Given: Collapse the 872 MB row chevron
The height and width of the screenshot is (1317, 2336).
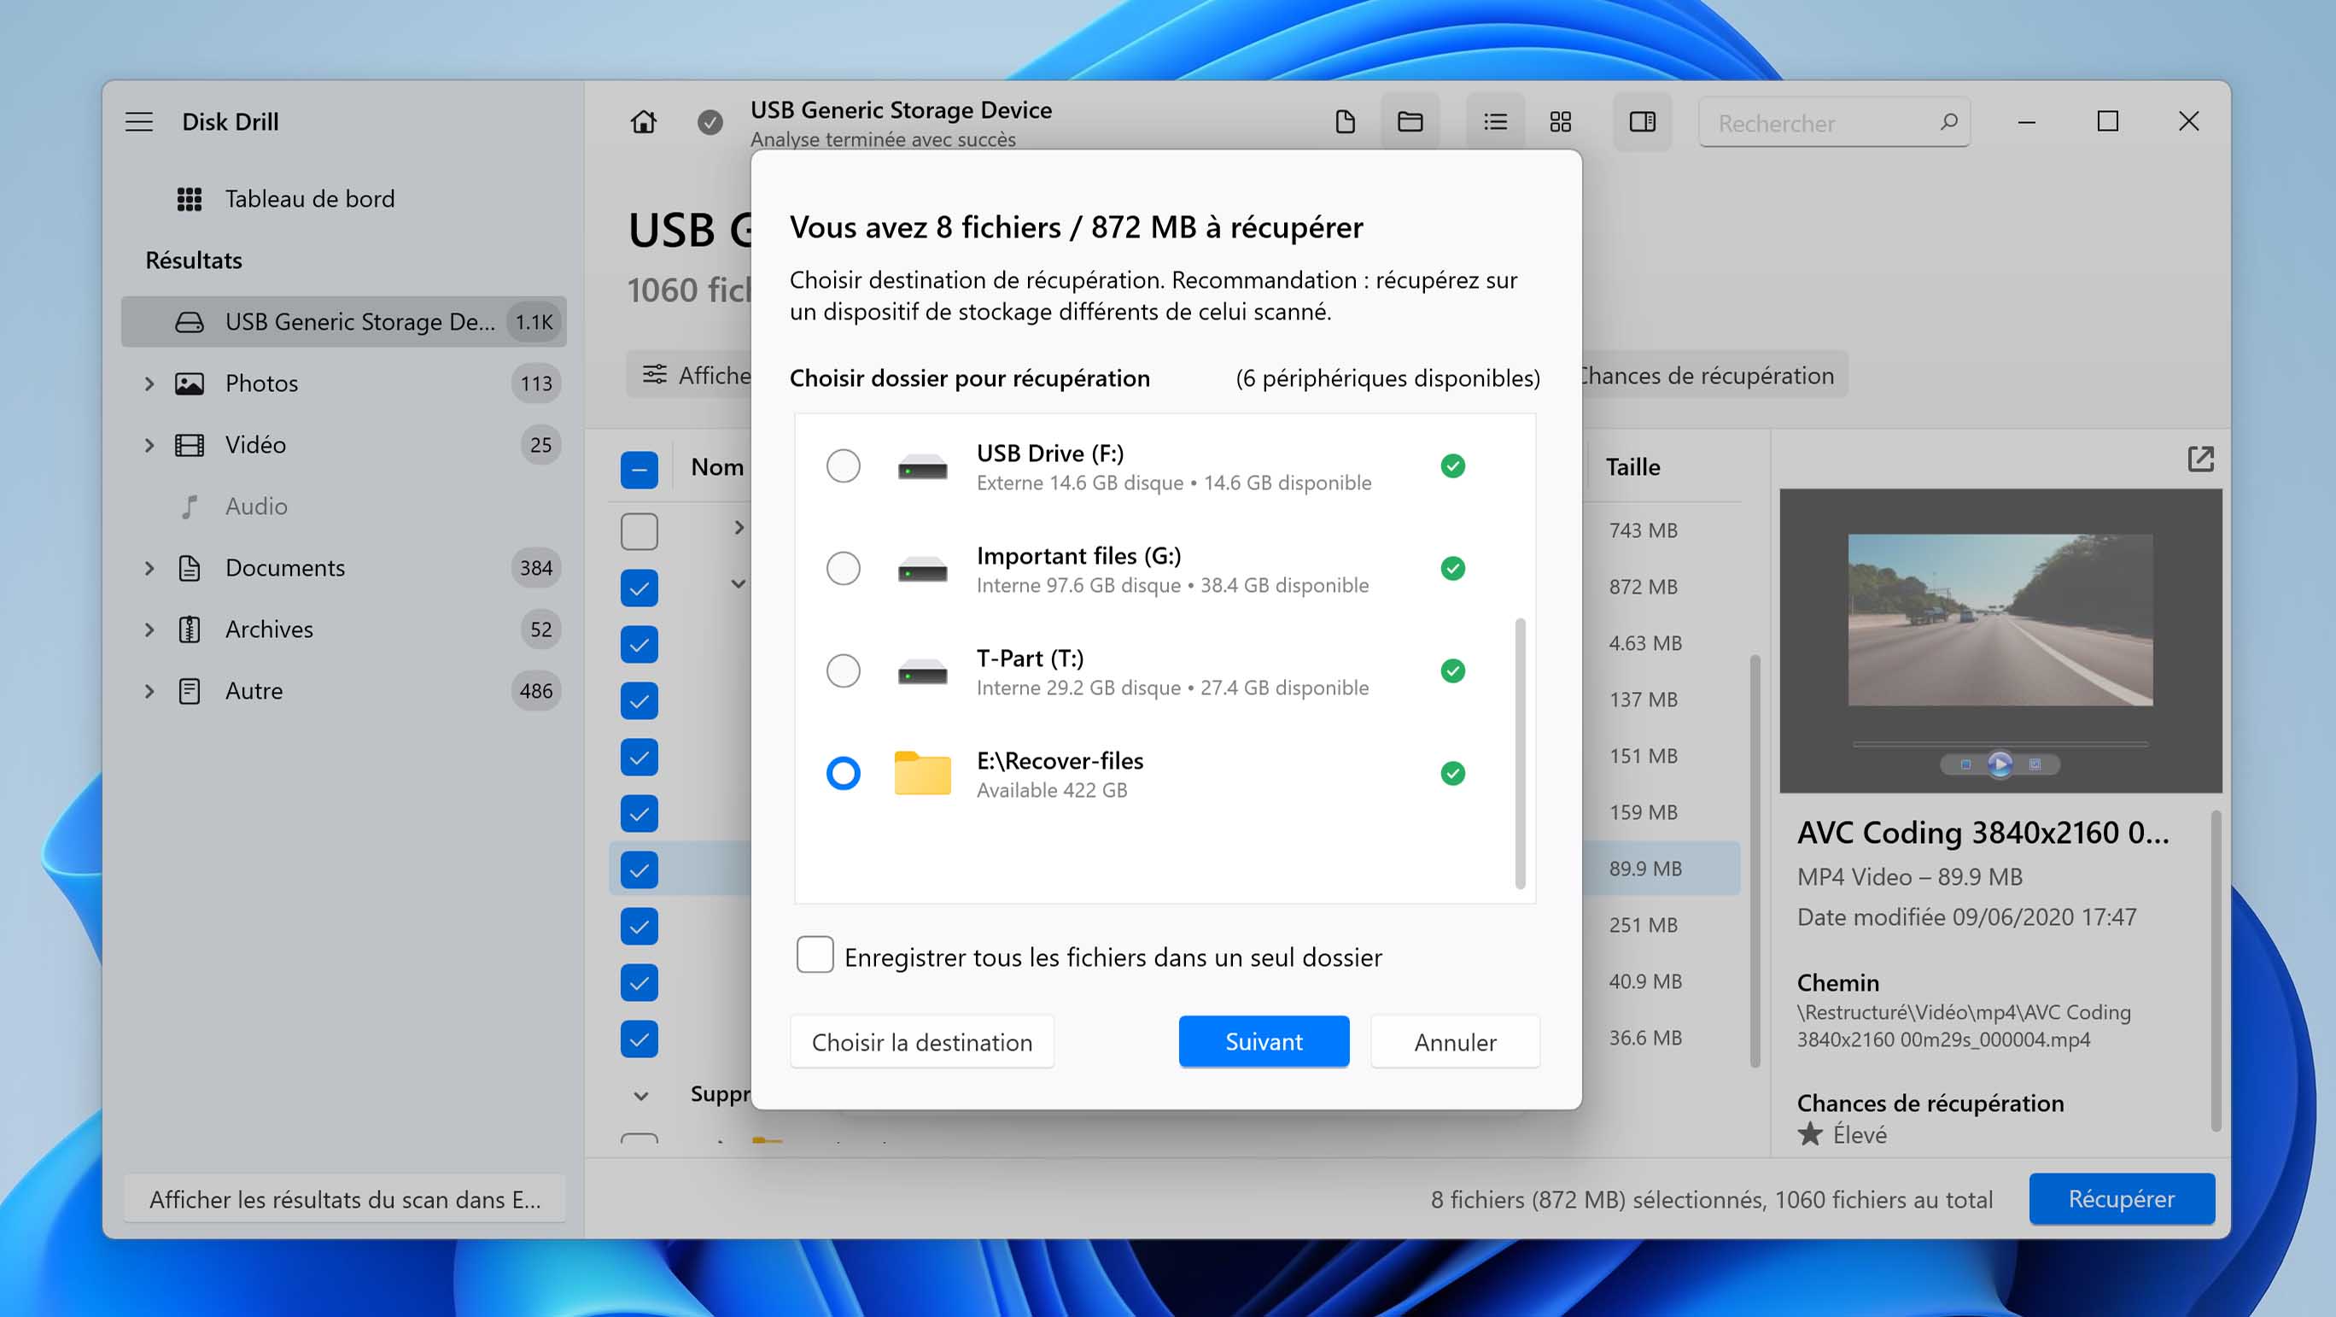Looking at the screenshot, I should [x=739, y=584].
